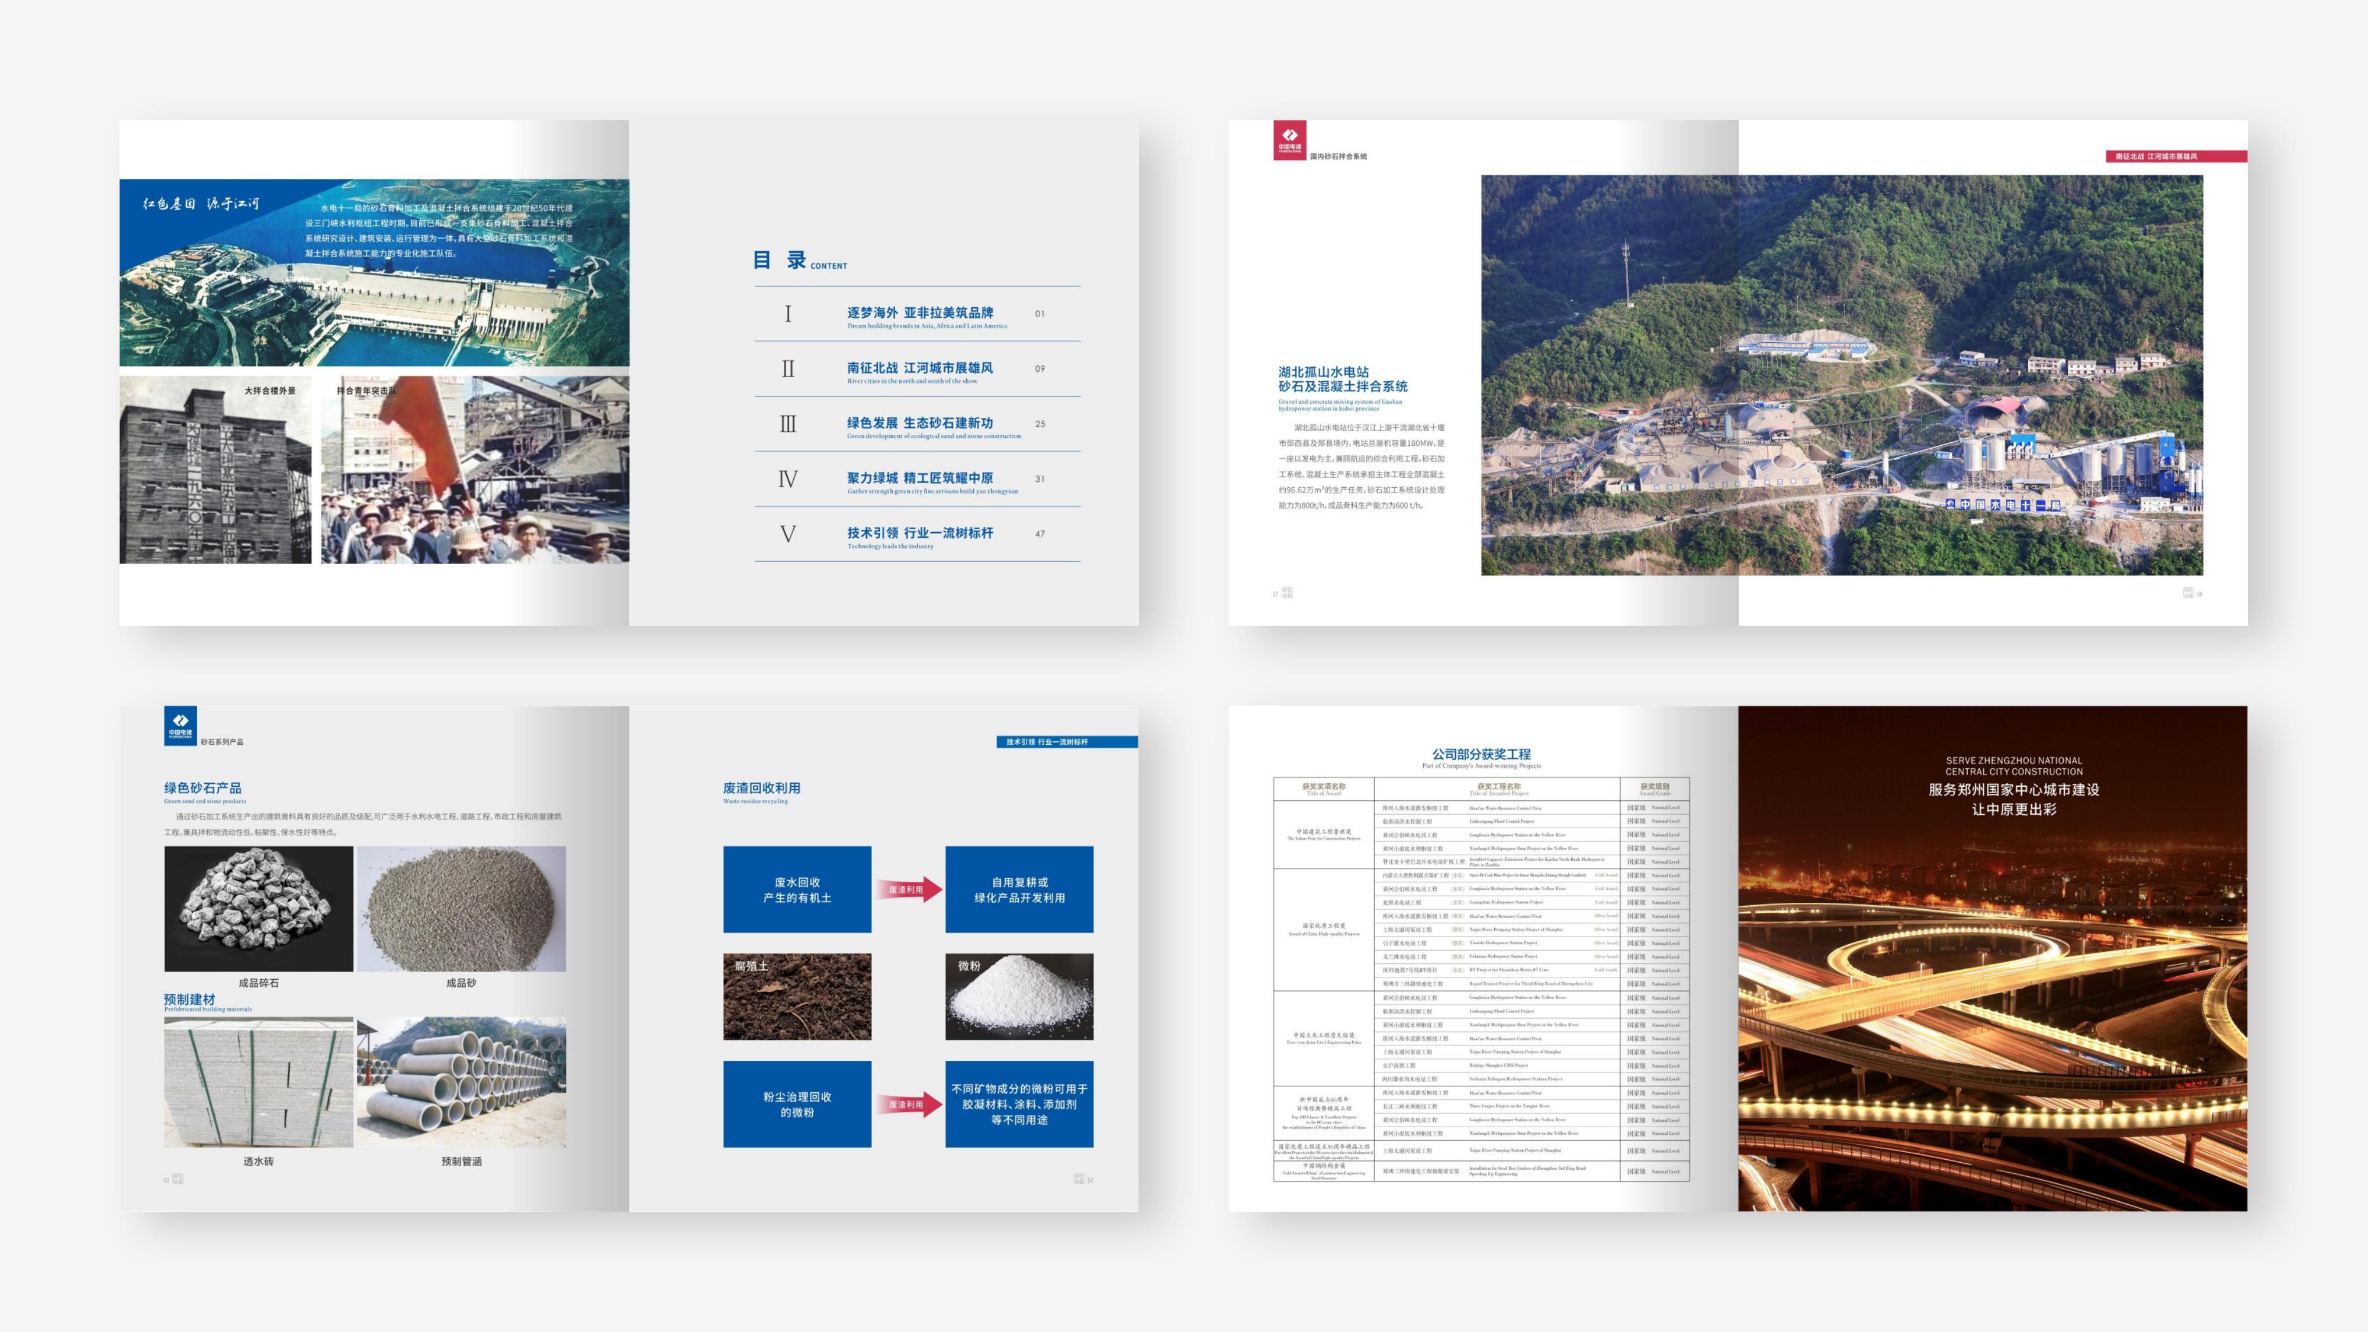Click page number 01 in the contents

coord(1040,314)
